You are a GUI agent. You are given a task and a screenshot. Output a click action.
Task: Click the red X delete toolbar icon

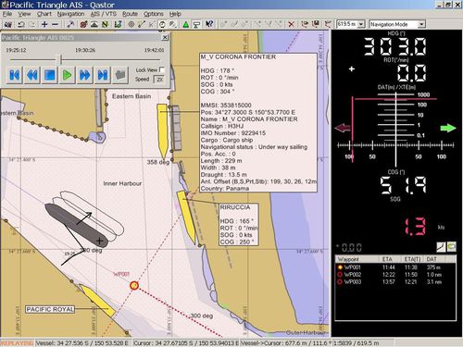coord(291,24)
